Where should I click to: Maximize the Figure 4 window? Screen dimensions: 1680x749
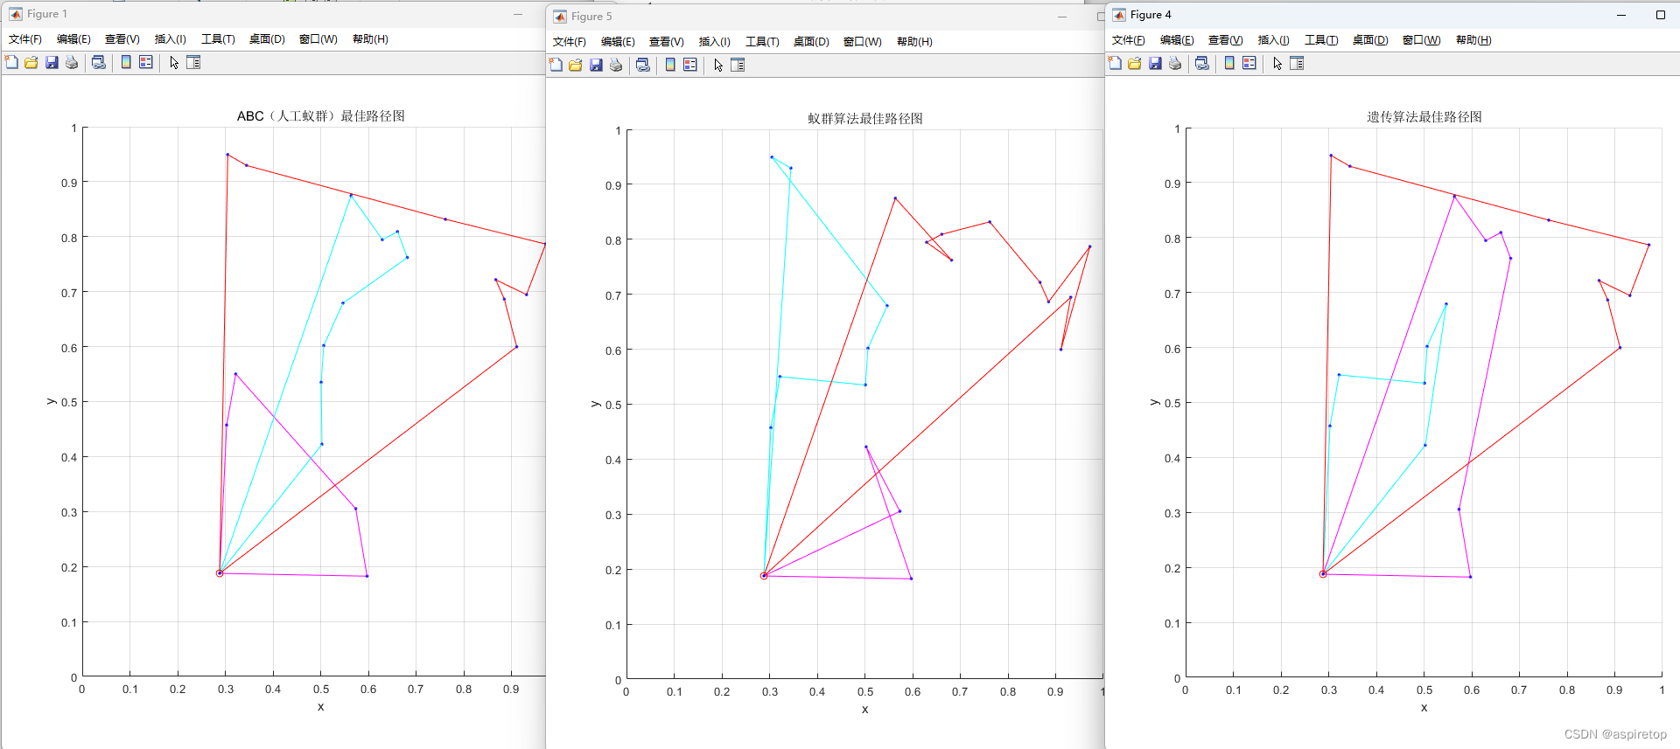(1661, 15)
